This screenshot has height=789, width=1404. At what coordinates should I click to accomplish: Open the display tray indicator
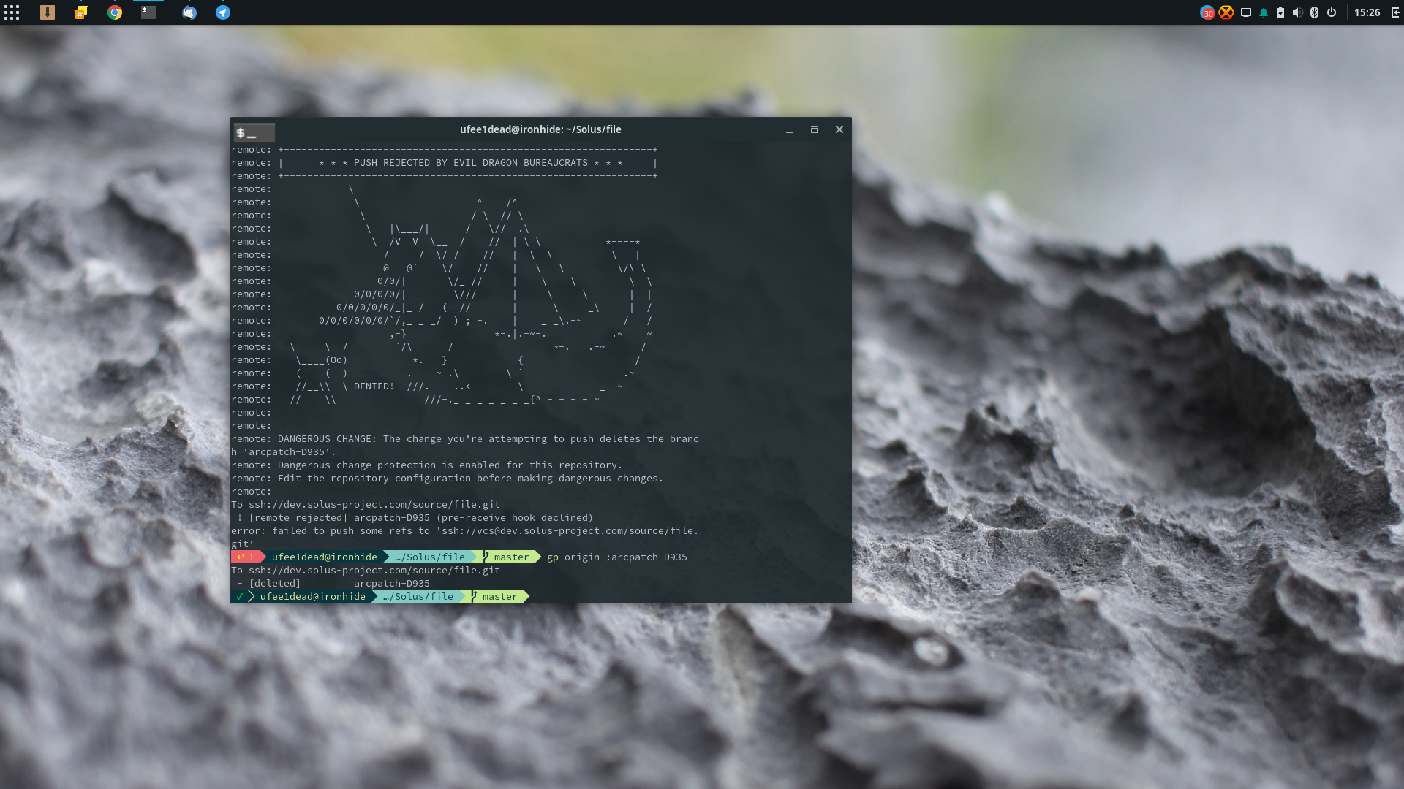pyautogui.click(x=1246, y=12)
